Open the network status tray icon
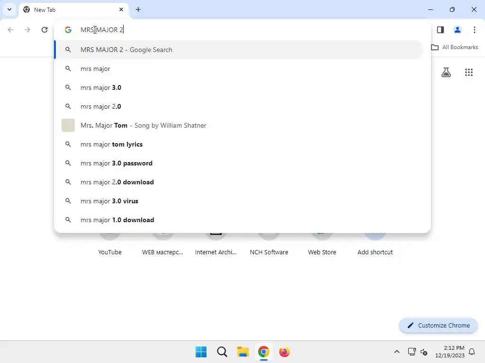485x363 pixels. tap(412, 352)
